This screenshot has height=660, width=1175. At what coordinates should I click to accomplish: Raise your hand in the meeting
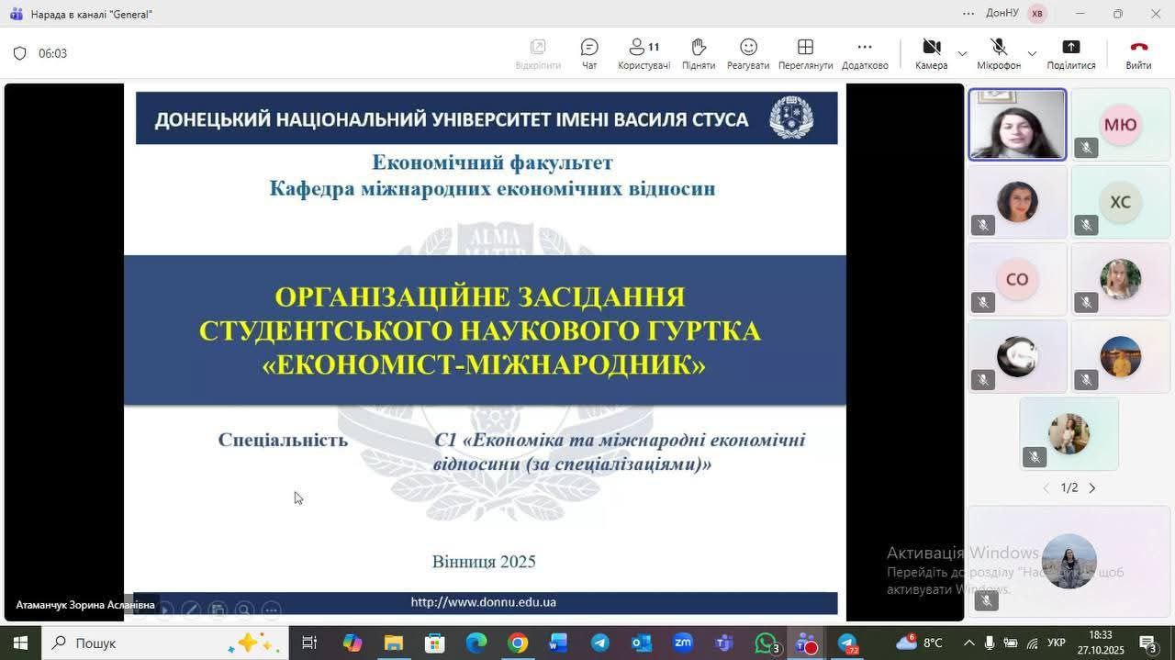click(x=698, y=53)
